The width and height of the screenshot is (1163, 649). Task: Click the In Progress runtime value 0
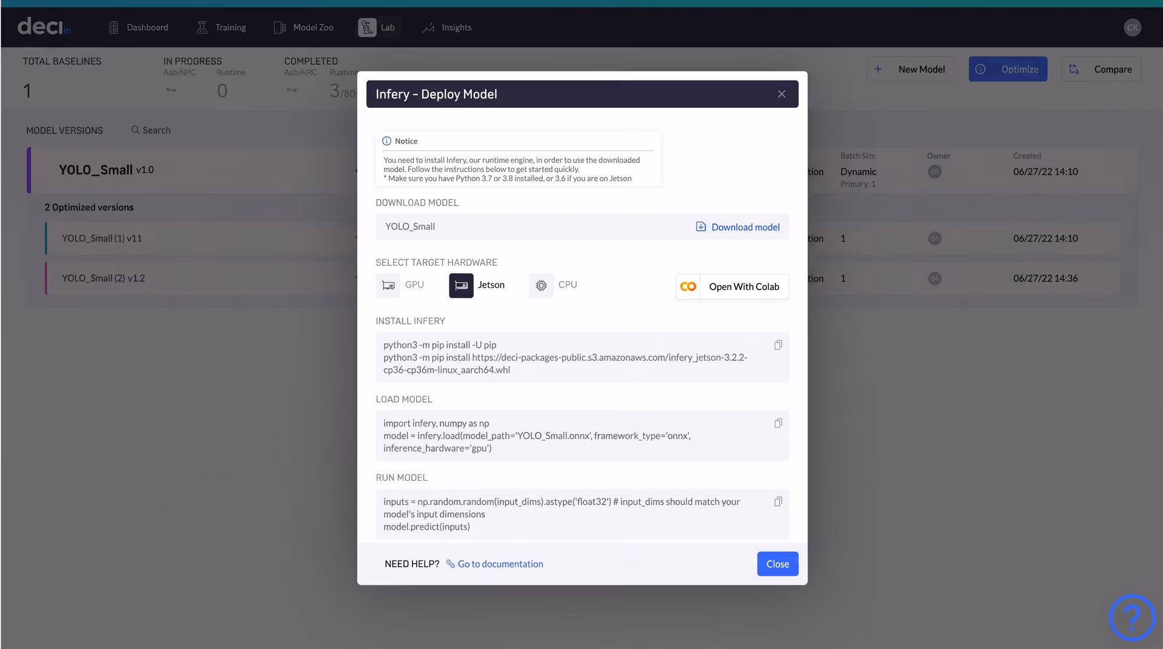tap(222, 91)
